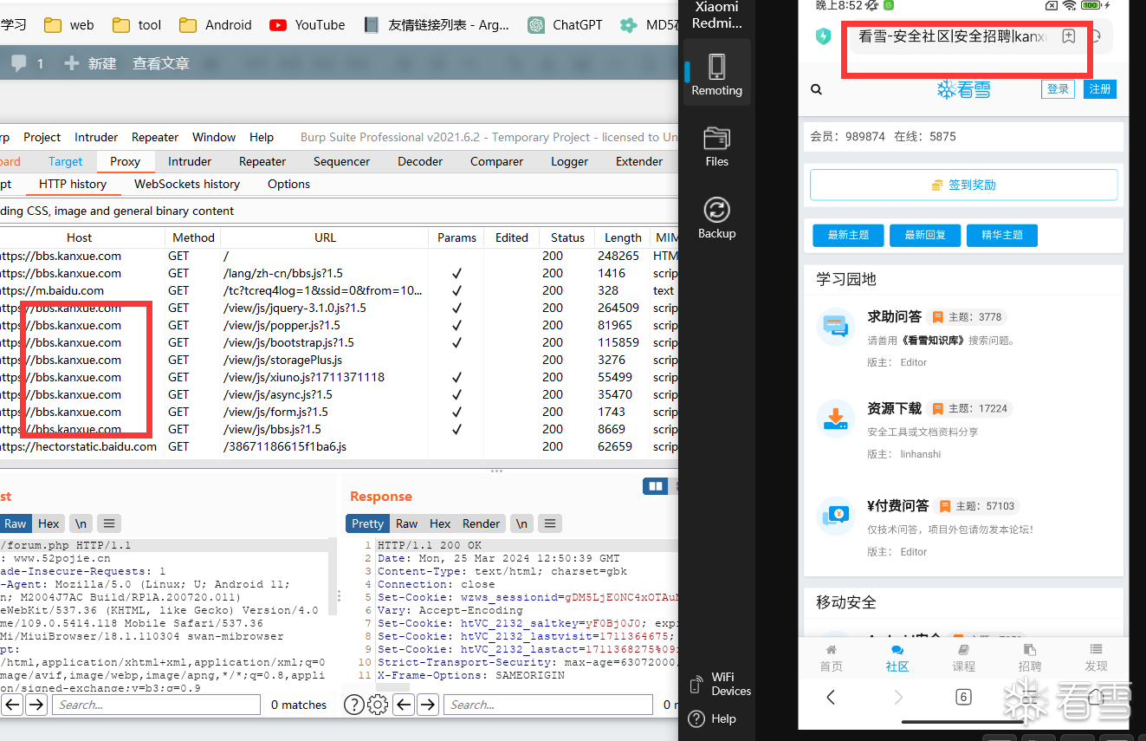Click next-match arrow beside Response search
1146x741 pixels.
427,705
